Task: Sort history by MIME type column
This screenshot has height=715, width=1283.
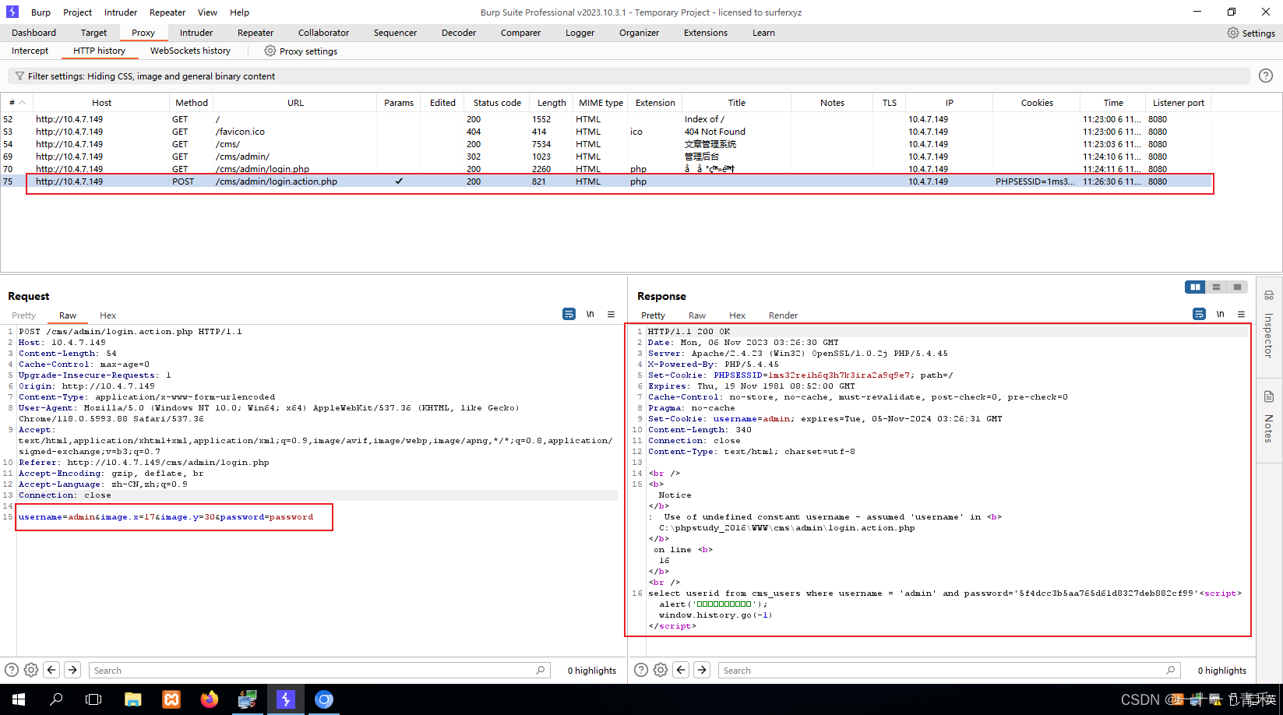Action: click(601, 103)
